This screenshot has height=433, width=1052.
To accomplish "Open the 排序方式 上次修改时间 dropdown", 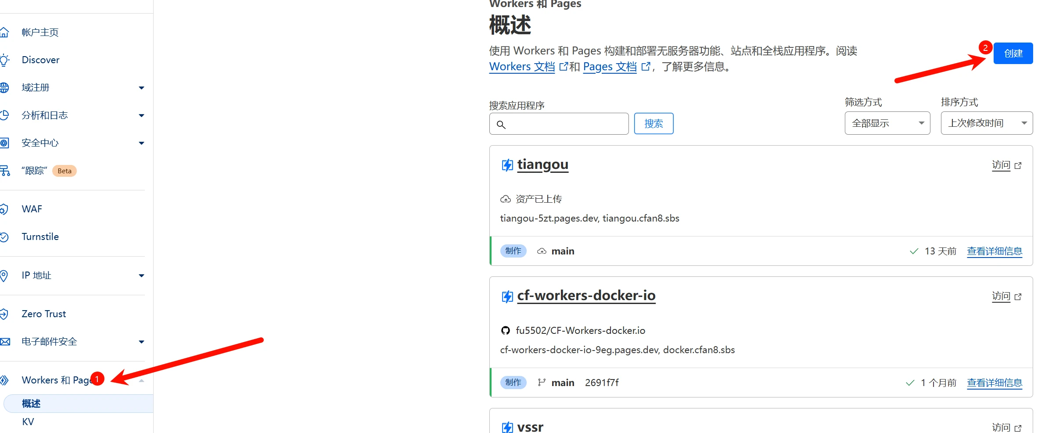I will 987,123.
